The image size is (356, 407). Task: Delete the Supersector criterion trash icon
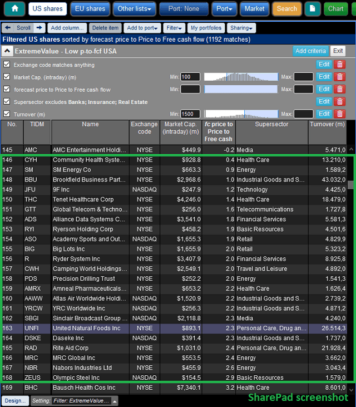[x=340, y=101]
